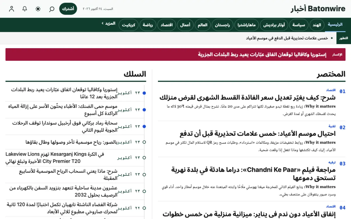Image resolution: width=351 pixels, height=219 pixels.
Task: Select the العالم nav tab
Action: (202, 25)
